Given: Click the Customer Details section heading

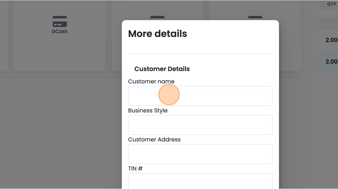Looking at the screenshot, I should 162,69.
